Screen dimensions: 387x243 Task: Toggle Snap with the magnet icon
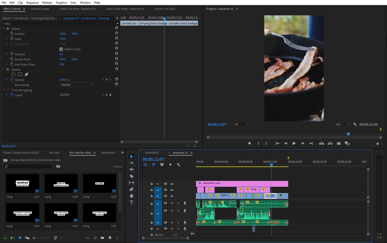pos(154,165)
